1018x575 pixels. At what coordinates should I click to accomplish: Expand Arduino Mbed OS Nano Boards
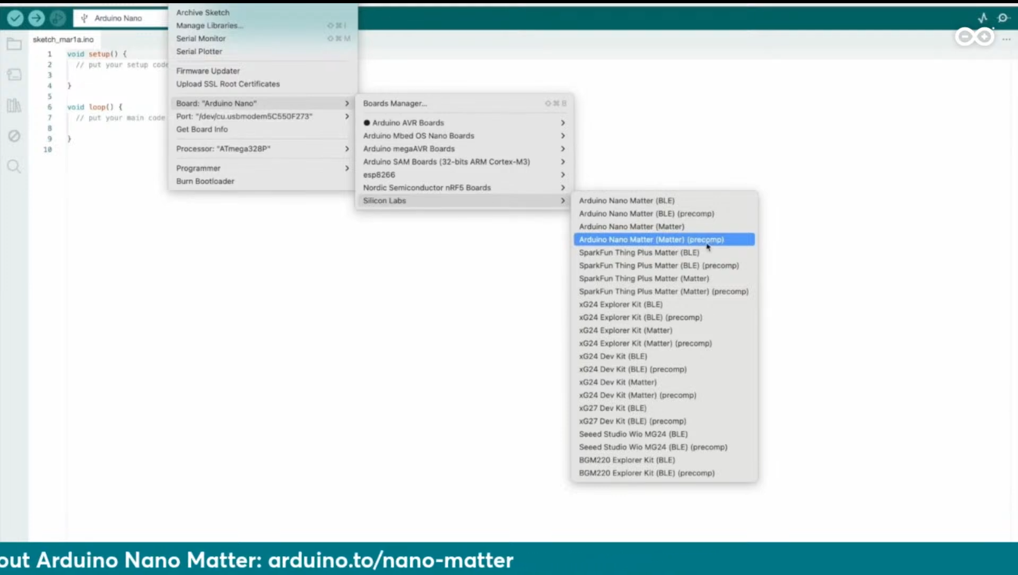click(464, 136)
